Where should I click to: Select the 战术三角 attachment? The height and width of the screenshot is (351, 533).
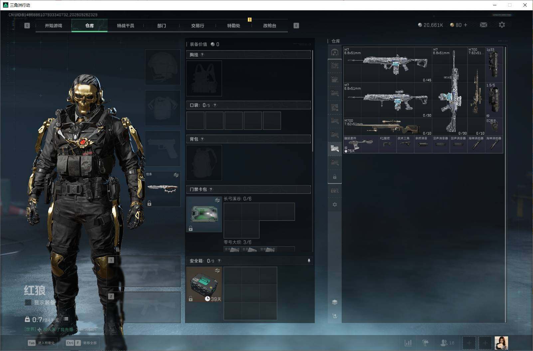pyautogui.click(x=405, y=144)
